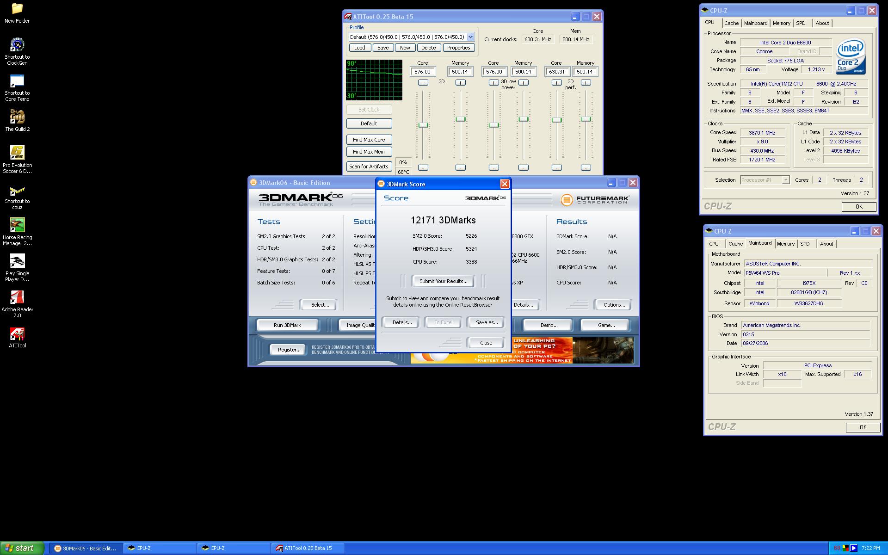Click the 2D Memory plus button
This screenshot has width=888, height=555.
(460, 83)
